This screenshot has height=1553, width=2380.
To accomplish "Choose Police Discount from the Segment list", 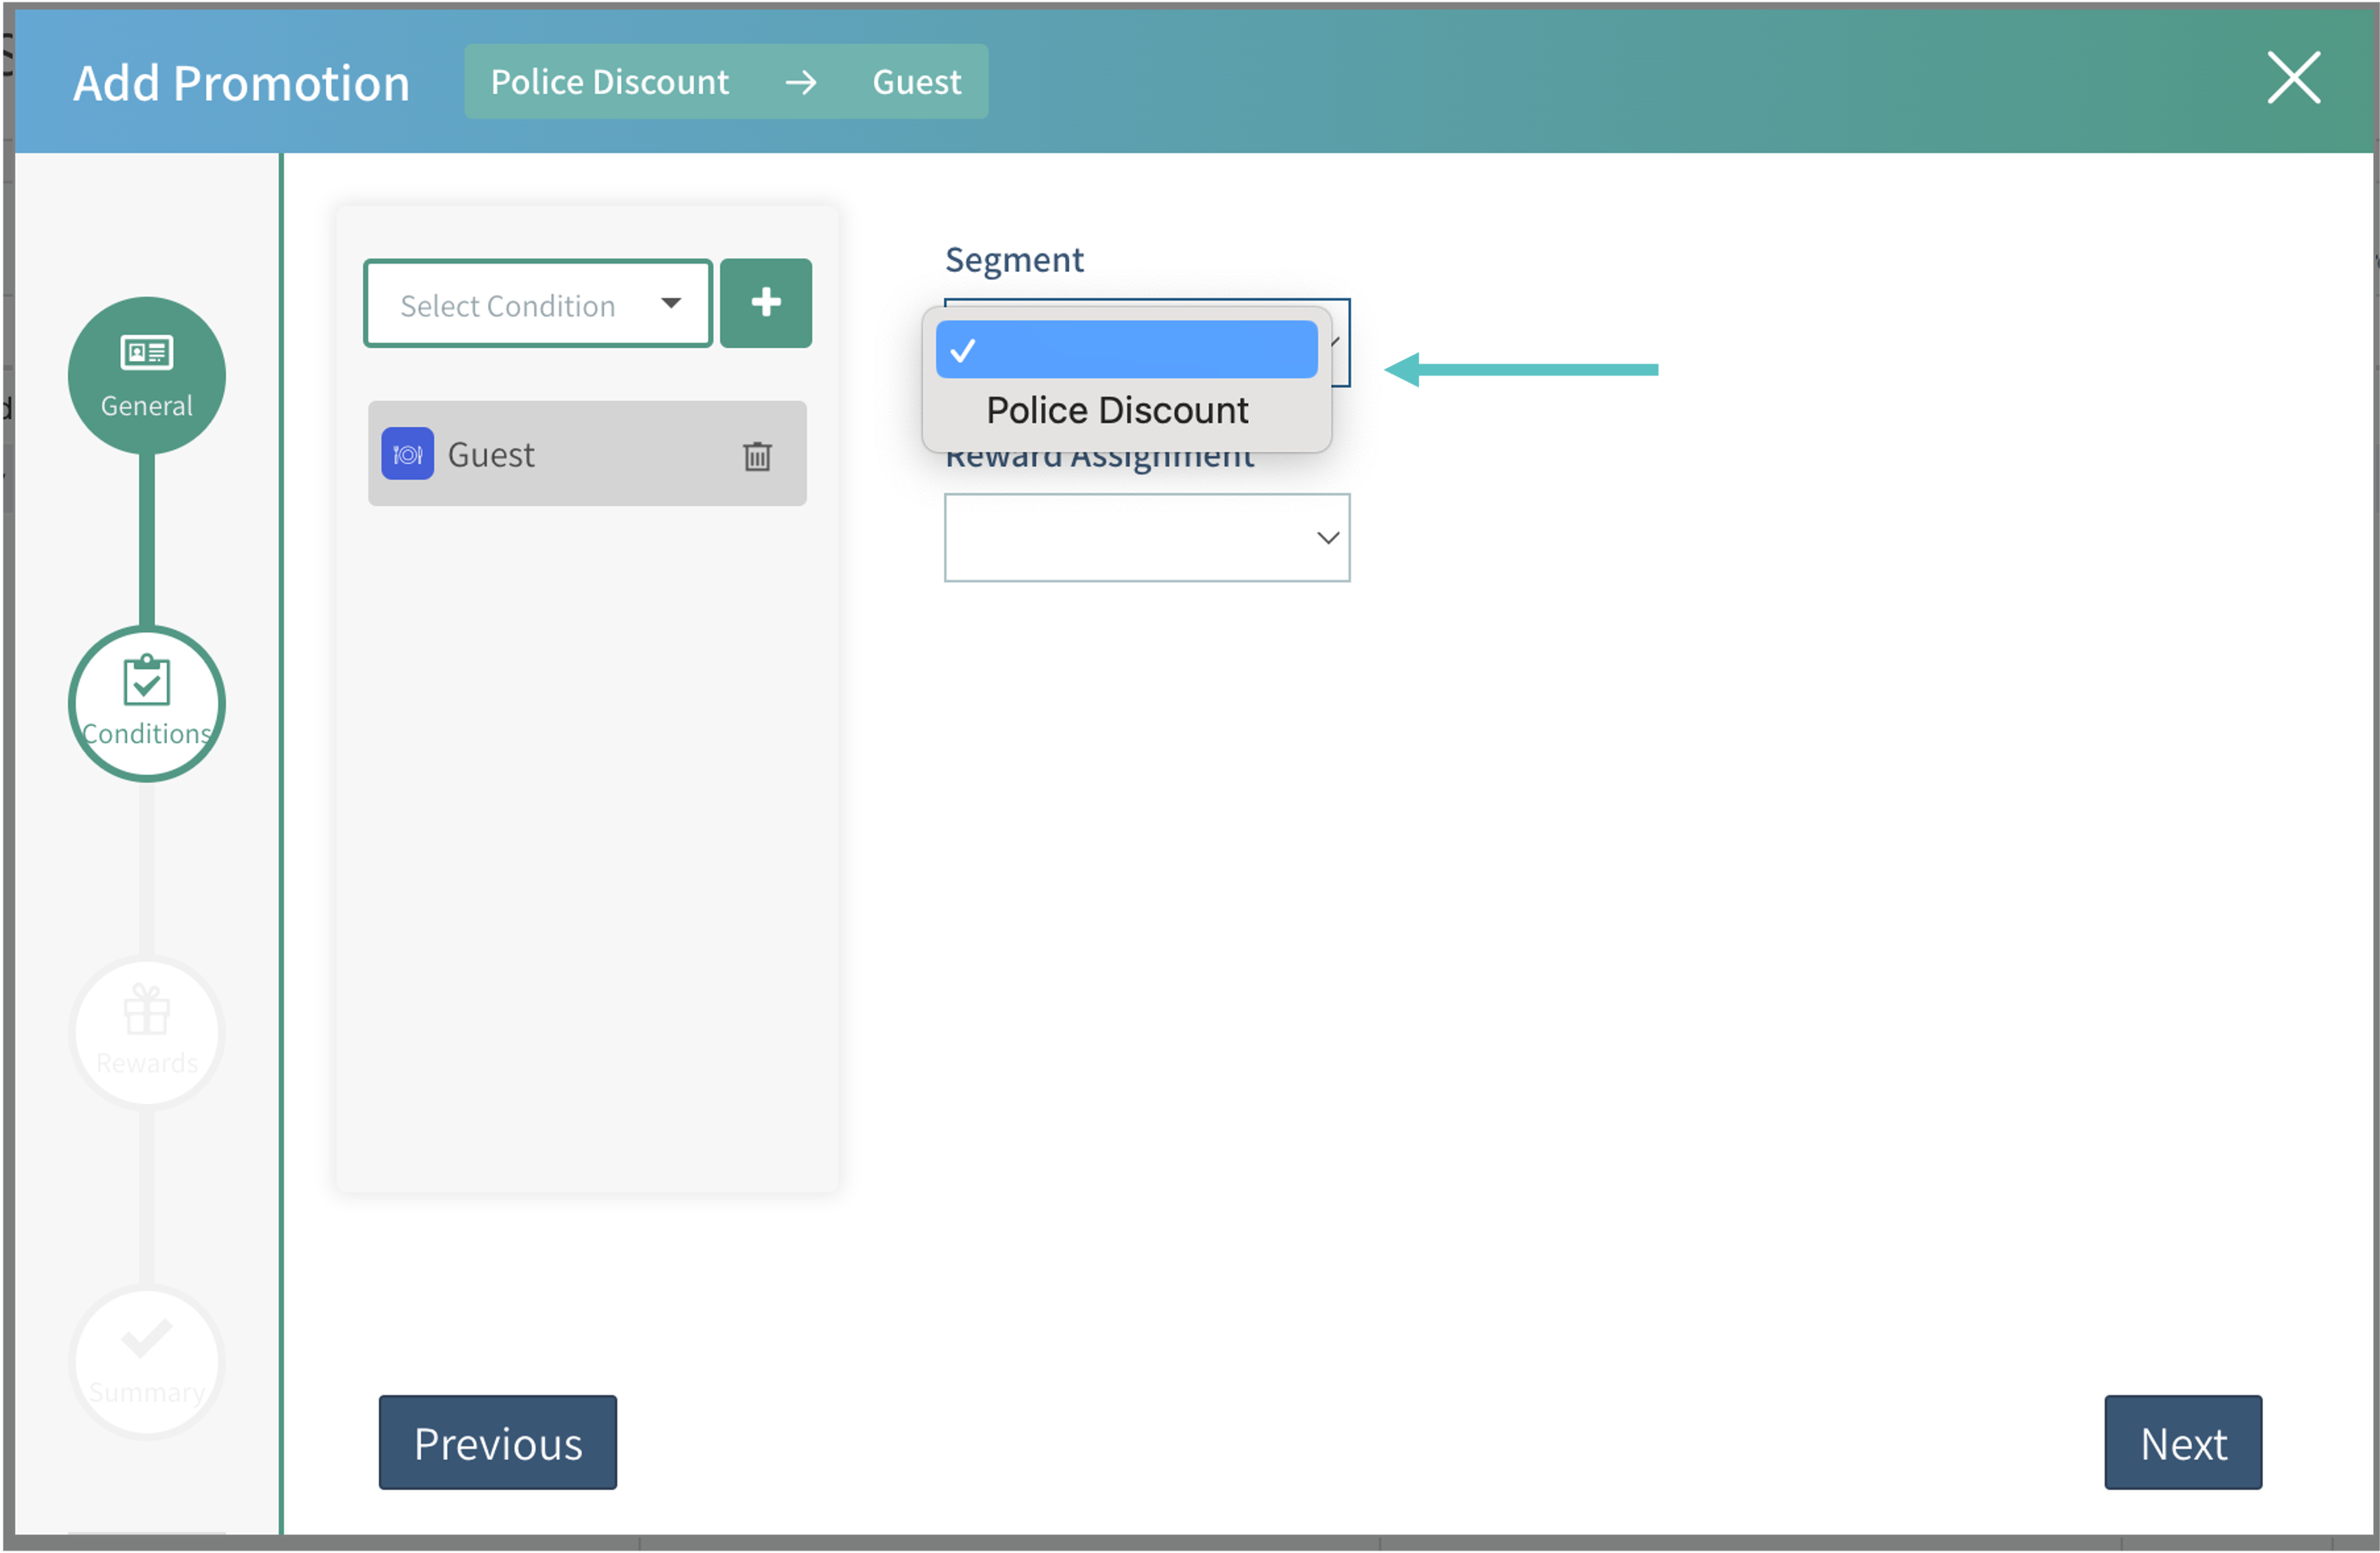I will tap(1116, 410).
